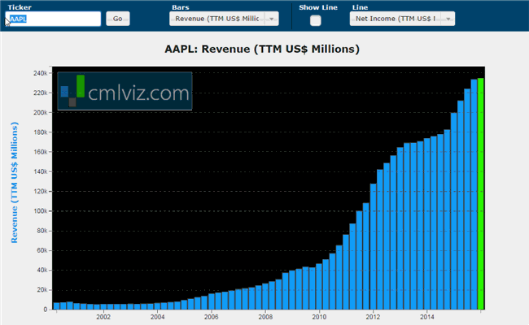The width and height of the screenshot is (529, 325).
Task: Click the 20k y-axis label
Action: pos(42,290)
